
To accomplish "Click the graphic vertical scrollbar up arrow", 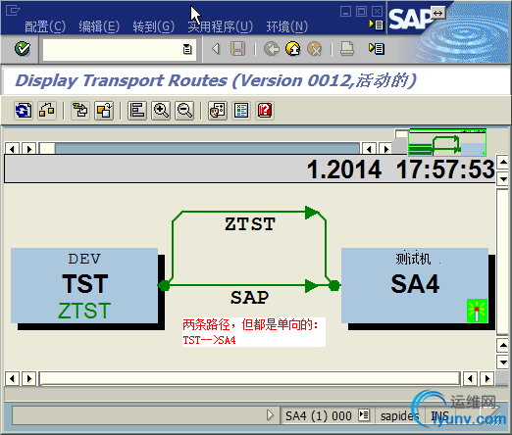I will [x=503, y=345].
